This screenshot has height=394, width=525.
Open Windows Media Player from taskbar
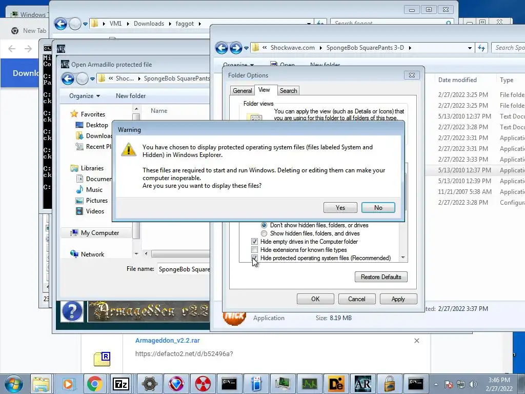[68, 384]
